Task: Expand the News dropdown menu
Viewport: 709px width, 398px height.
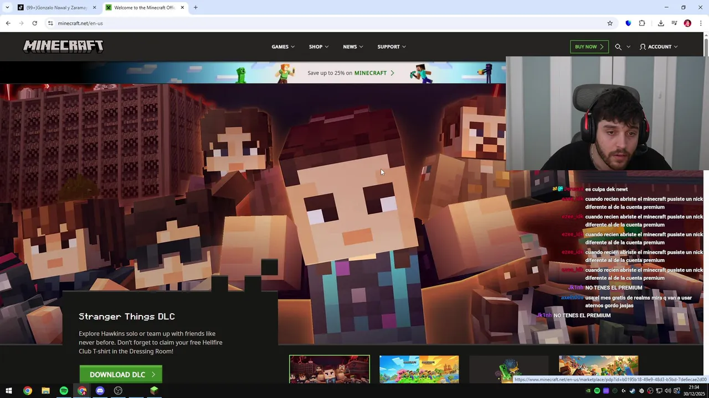Action: click(x=353, y=47)
